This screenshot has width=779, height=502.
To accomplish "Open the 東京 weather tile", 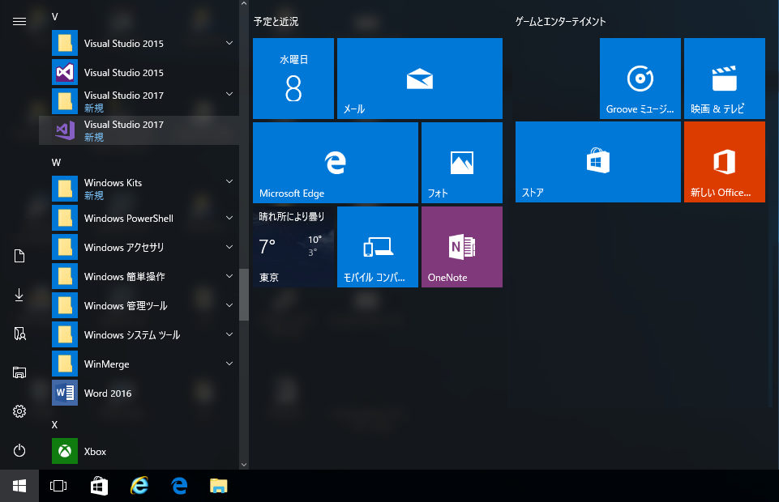I will pyautogui.click(x=293, y=246).
